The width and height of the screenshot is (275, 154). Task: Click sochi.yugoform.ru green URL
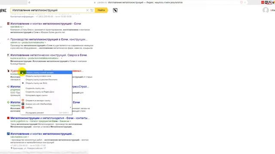pos(19,121)
